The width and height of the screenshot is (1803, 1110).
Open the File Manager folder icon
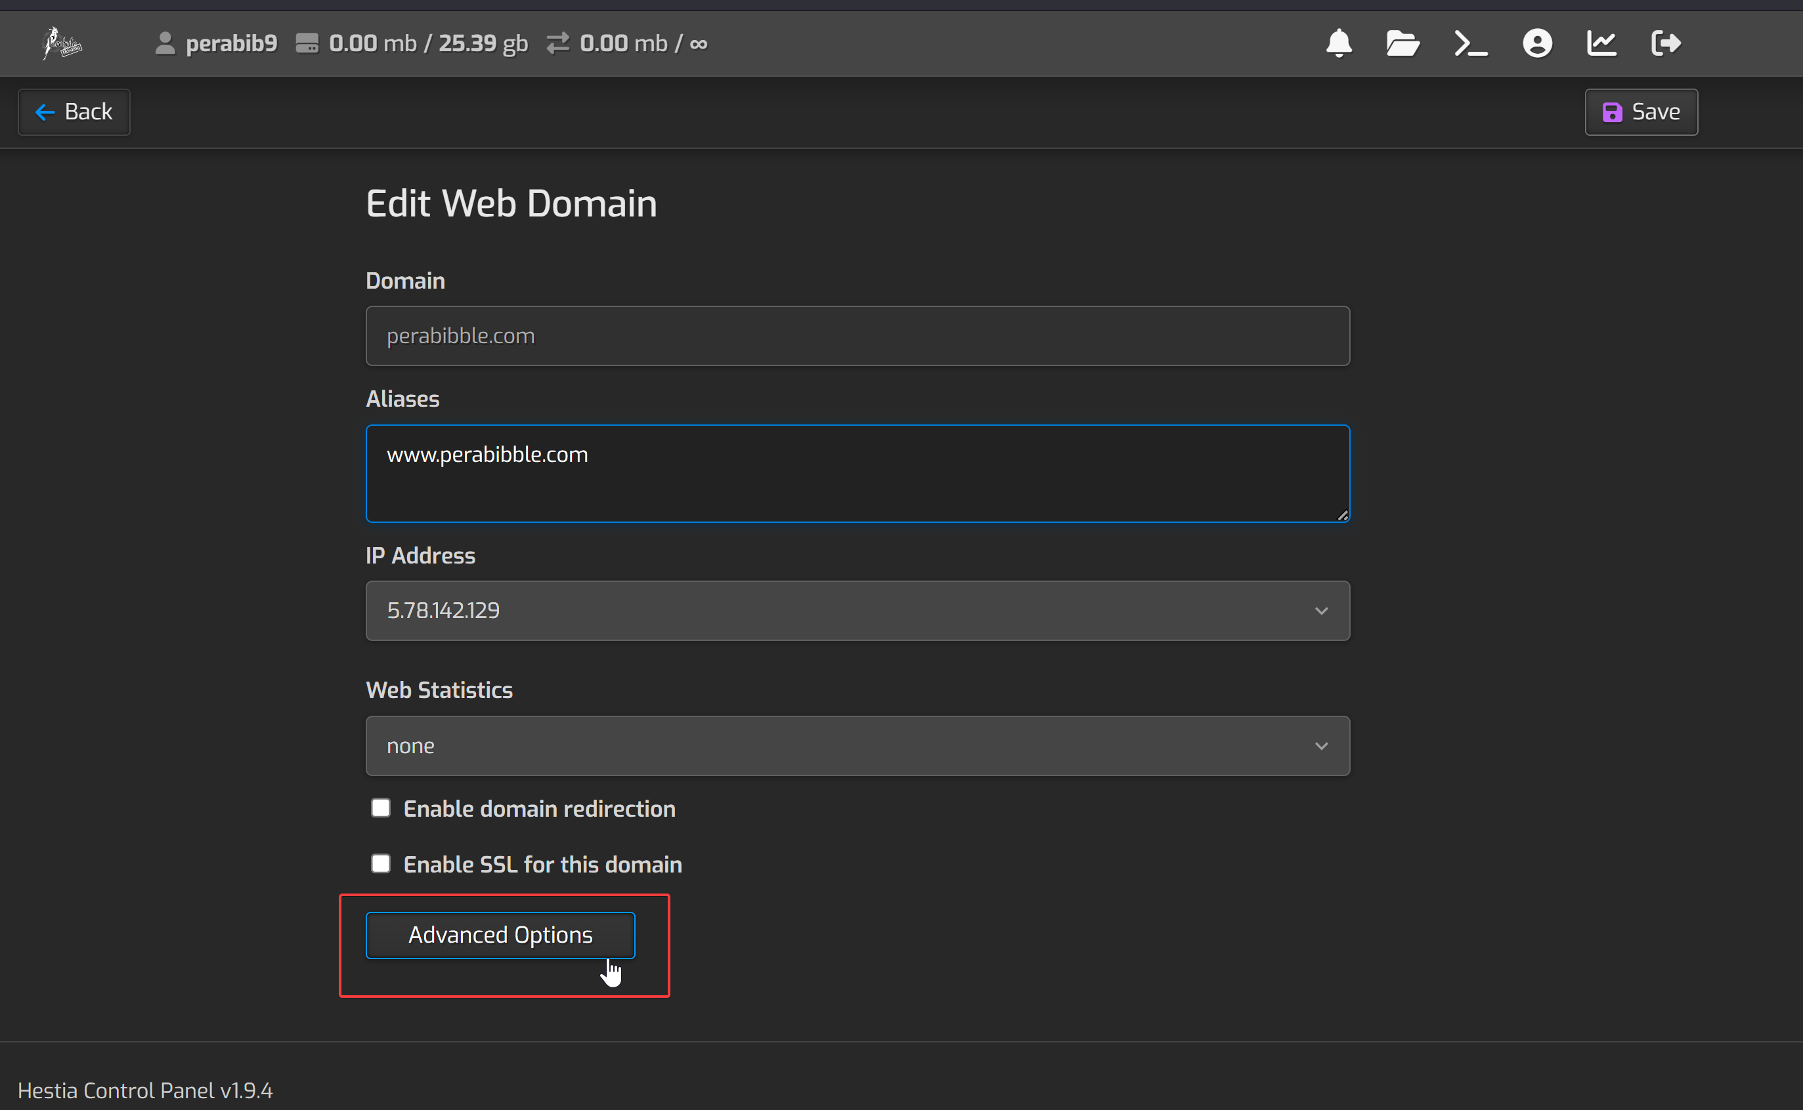pyautogui.click(x=1402, y=43)
